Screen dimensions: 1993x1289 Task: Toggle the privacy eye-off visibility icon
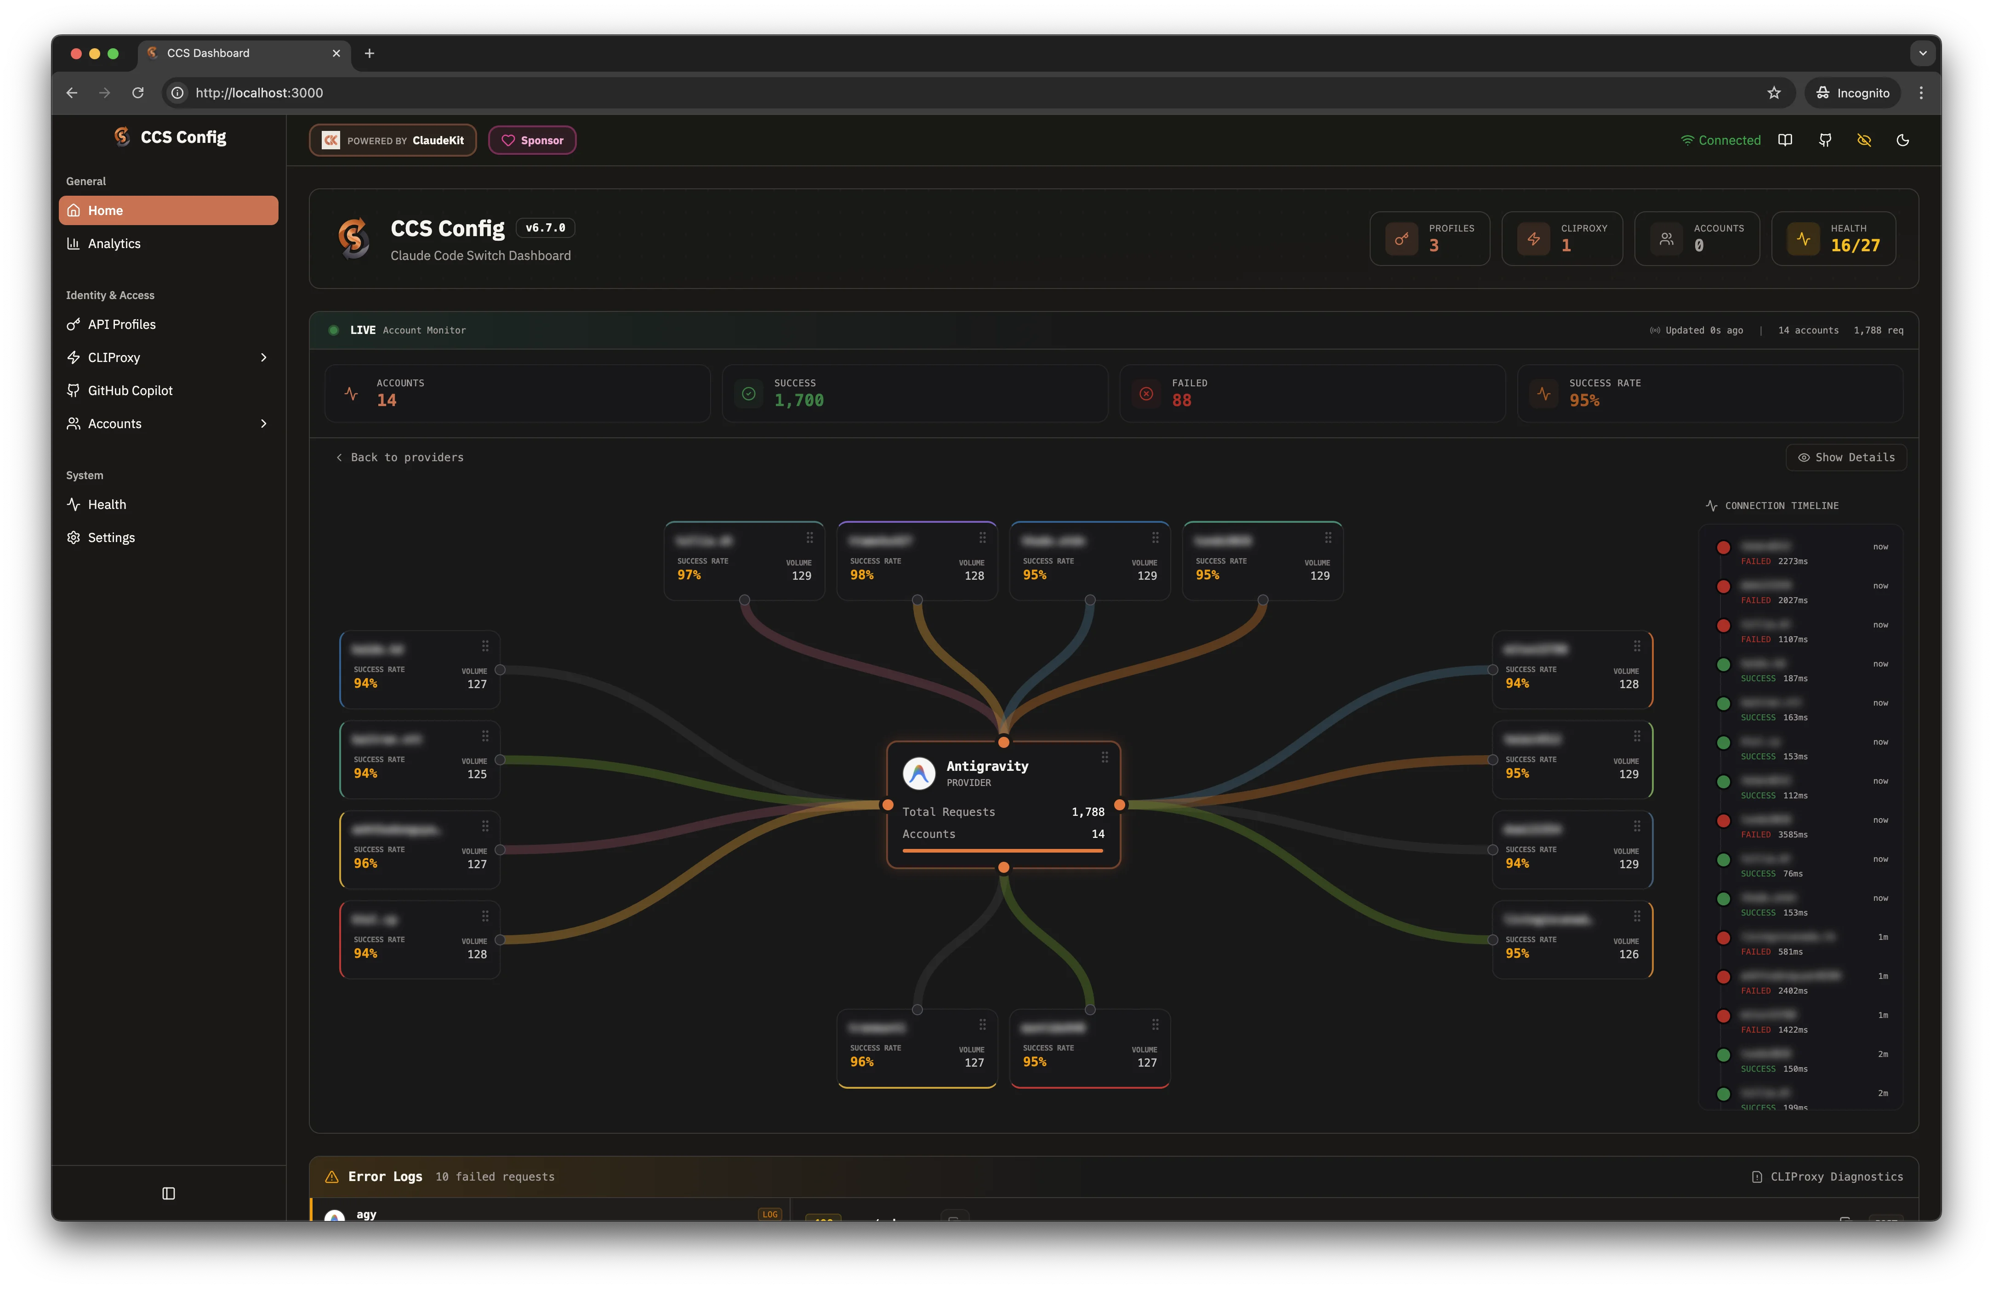[1864, 140]
